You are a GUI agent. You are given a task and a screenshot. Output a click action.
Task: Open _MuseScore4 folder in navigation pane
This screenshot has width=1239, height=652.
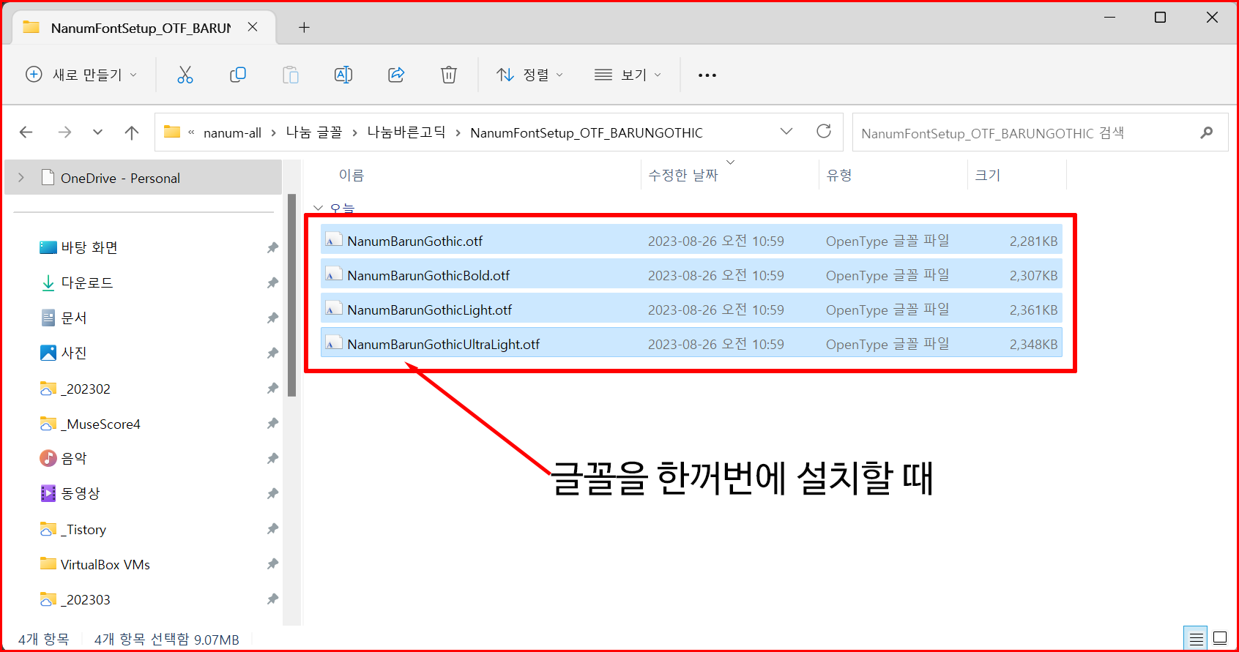tap(100, 424)
